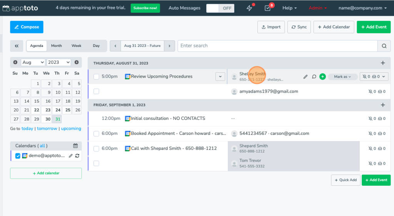Click the apptoto logo
The image size is (394, 216).
[20, 8]
